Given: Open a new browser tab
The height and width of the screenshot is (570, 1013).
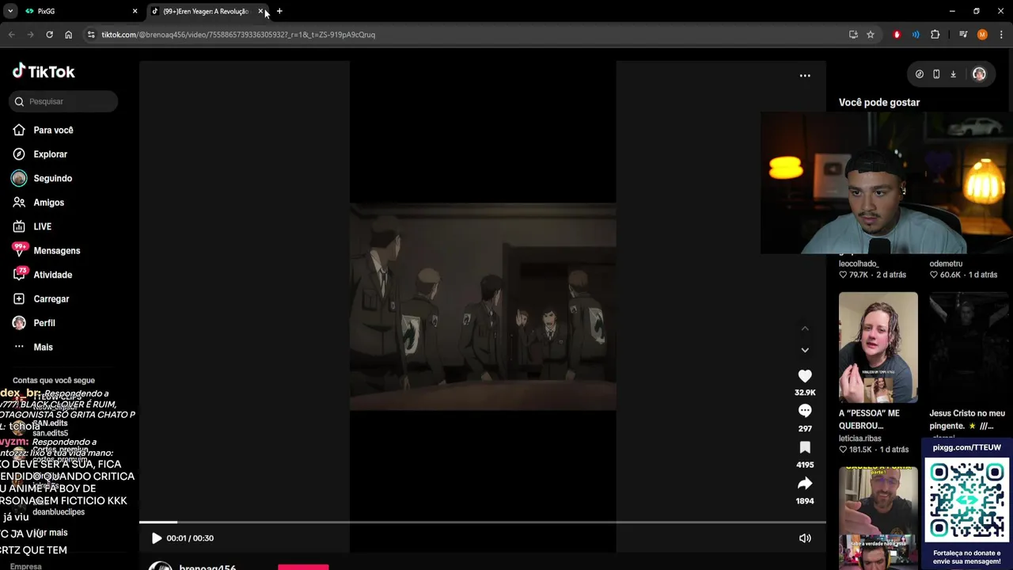Looking at the screenshot, I should click(279, 11).
